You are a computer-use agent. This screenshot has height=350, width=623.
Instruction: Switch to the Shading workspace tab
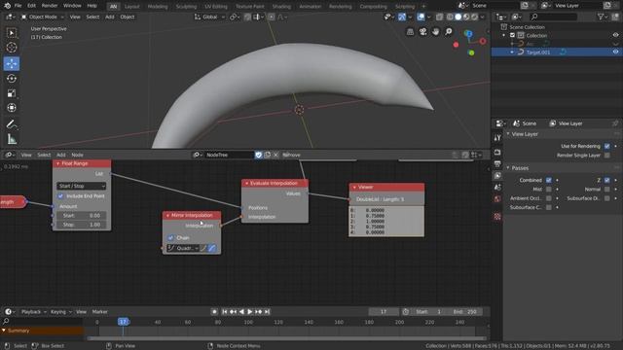[281, 7]
